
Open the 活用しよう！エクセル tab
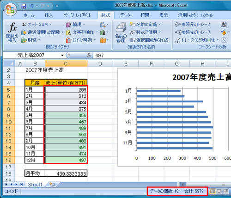195,15
